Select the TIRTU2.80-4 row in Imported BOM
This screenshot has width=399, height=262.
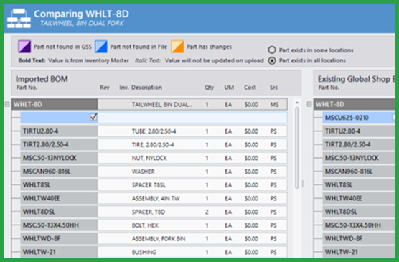(154, 131)
